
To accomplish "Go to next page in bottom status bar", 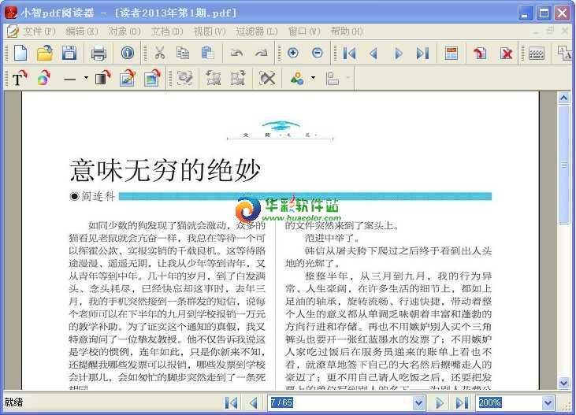I will tap(440, 403).
